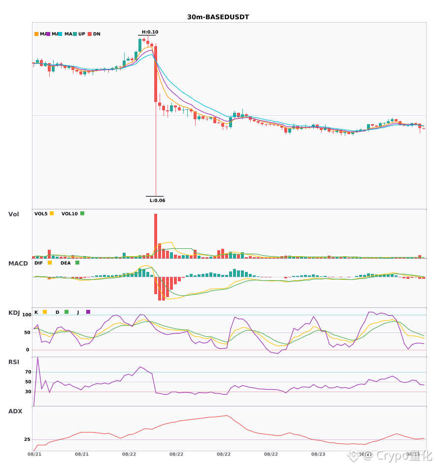Click the 50 axis value in RSI panel
The height and width of the screenshot is (468, 436).
(28, 382)
